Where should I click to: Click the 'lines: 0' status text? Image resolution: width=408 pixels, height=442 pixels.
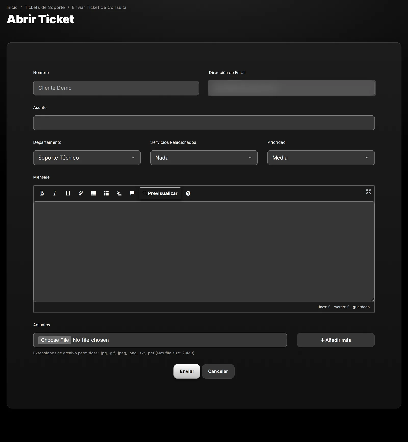[324, 307]
